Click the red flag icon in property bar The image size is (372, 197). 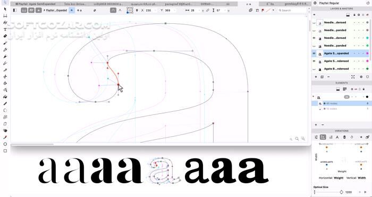[263, 10]
